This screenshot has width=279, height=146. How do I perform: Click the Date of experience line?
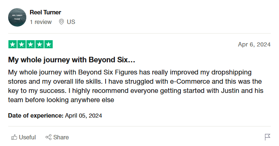pyautogui.click(x=55, y=115)
